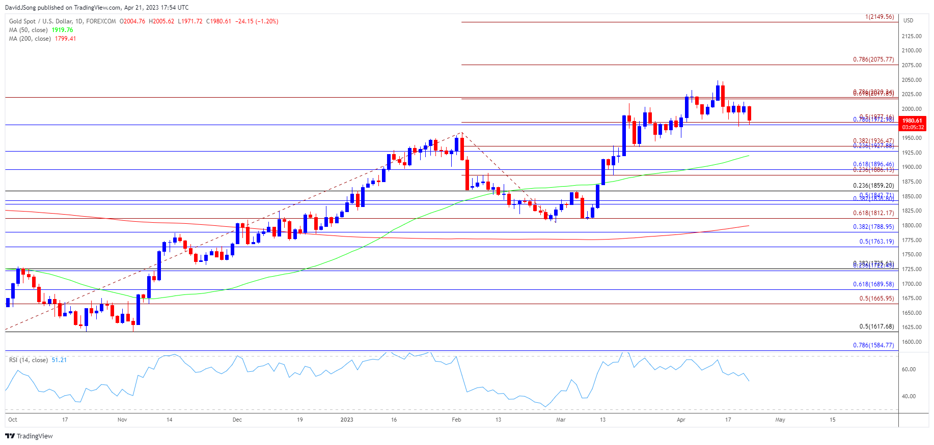Select the MA (200, close) indicator label
934x445 pixels.
coord(30,39)
